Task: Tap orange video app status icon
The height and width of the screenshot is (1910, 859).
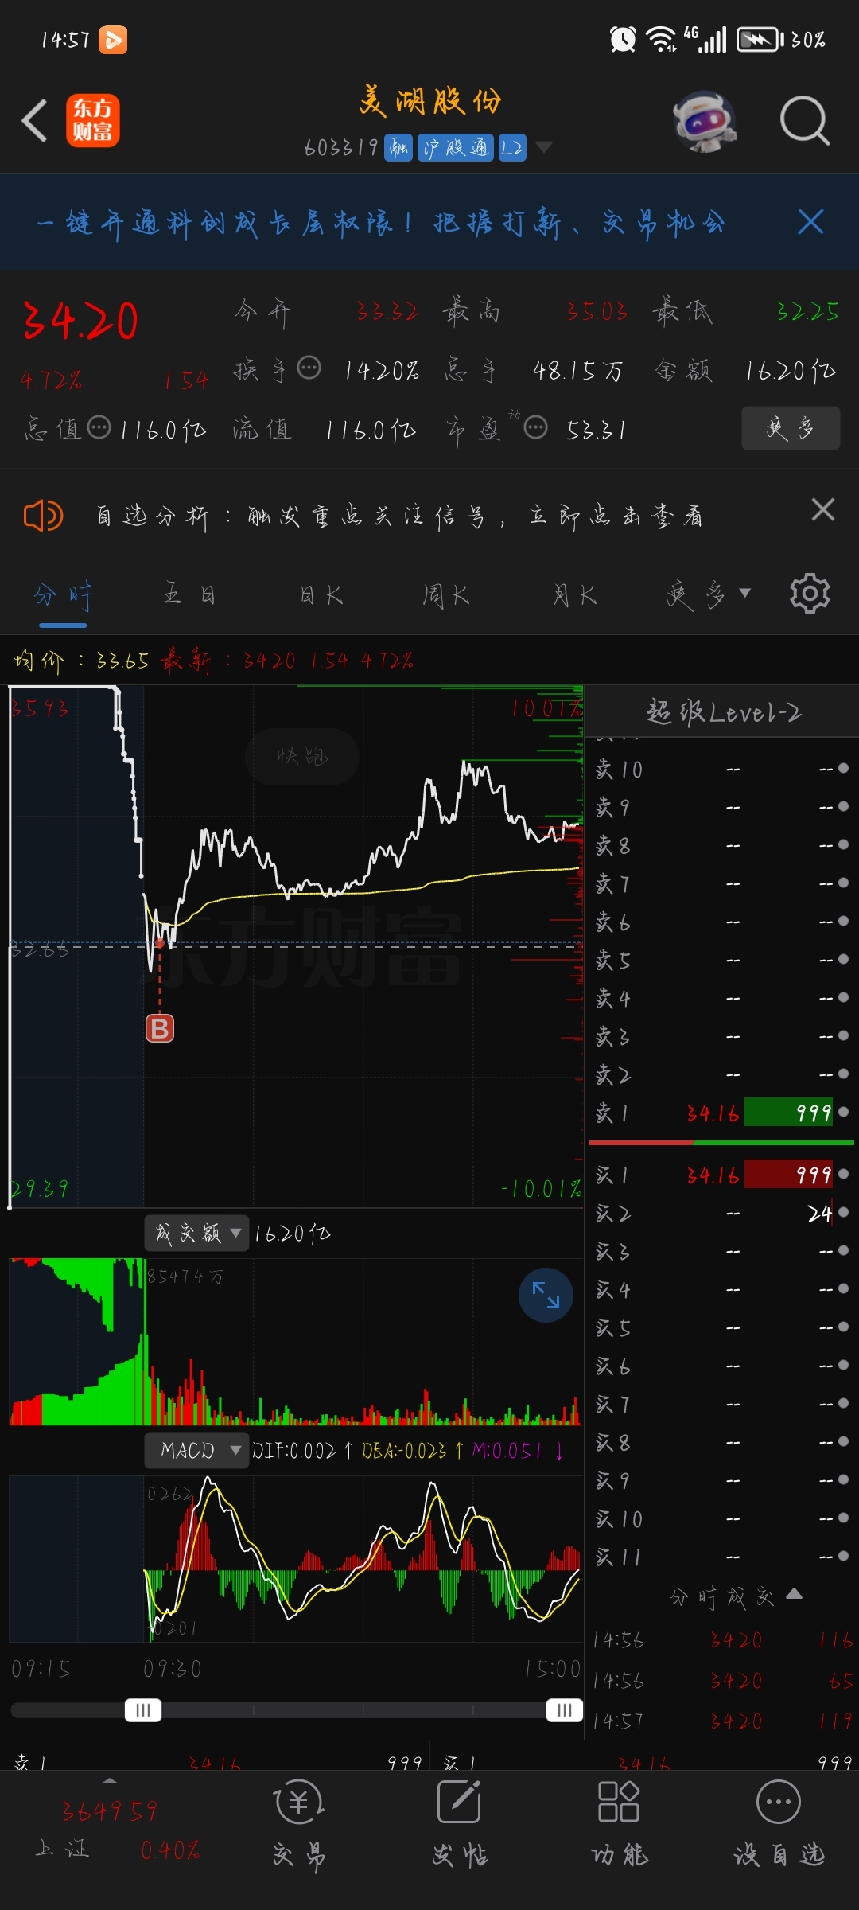Action: 113,40
